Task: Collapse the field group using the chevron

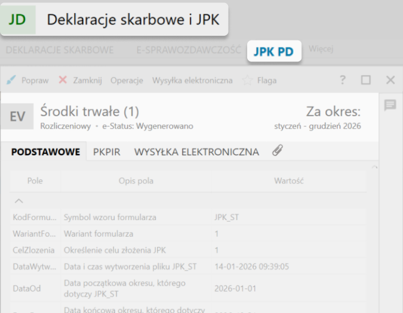Action: 19,201
